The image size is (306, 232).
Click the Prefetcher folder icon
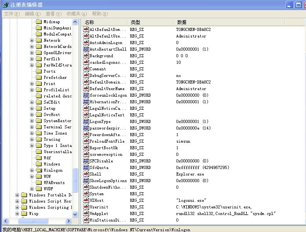[39, 77]
